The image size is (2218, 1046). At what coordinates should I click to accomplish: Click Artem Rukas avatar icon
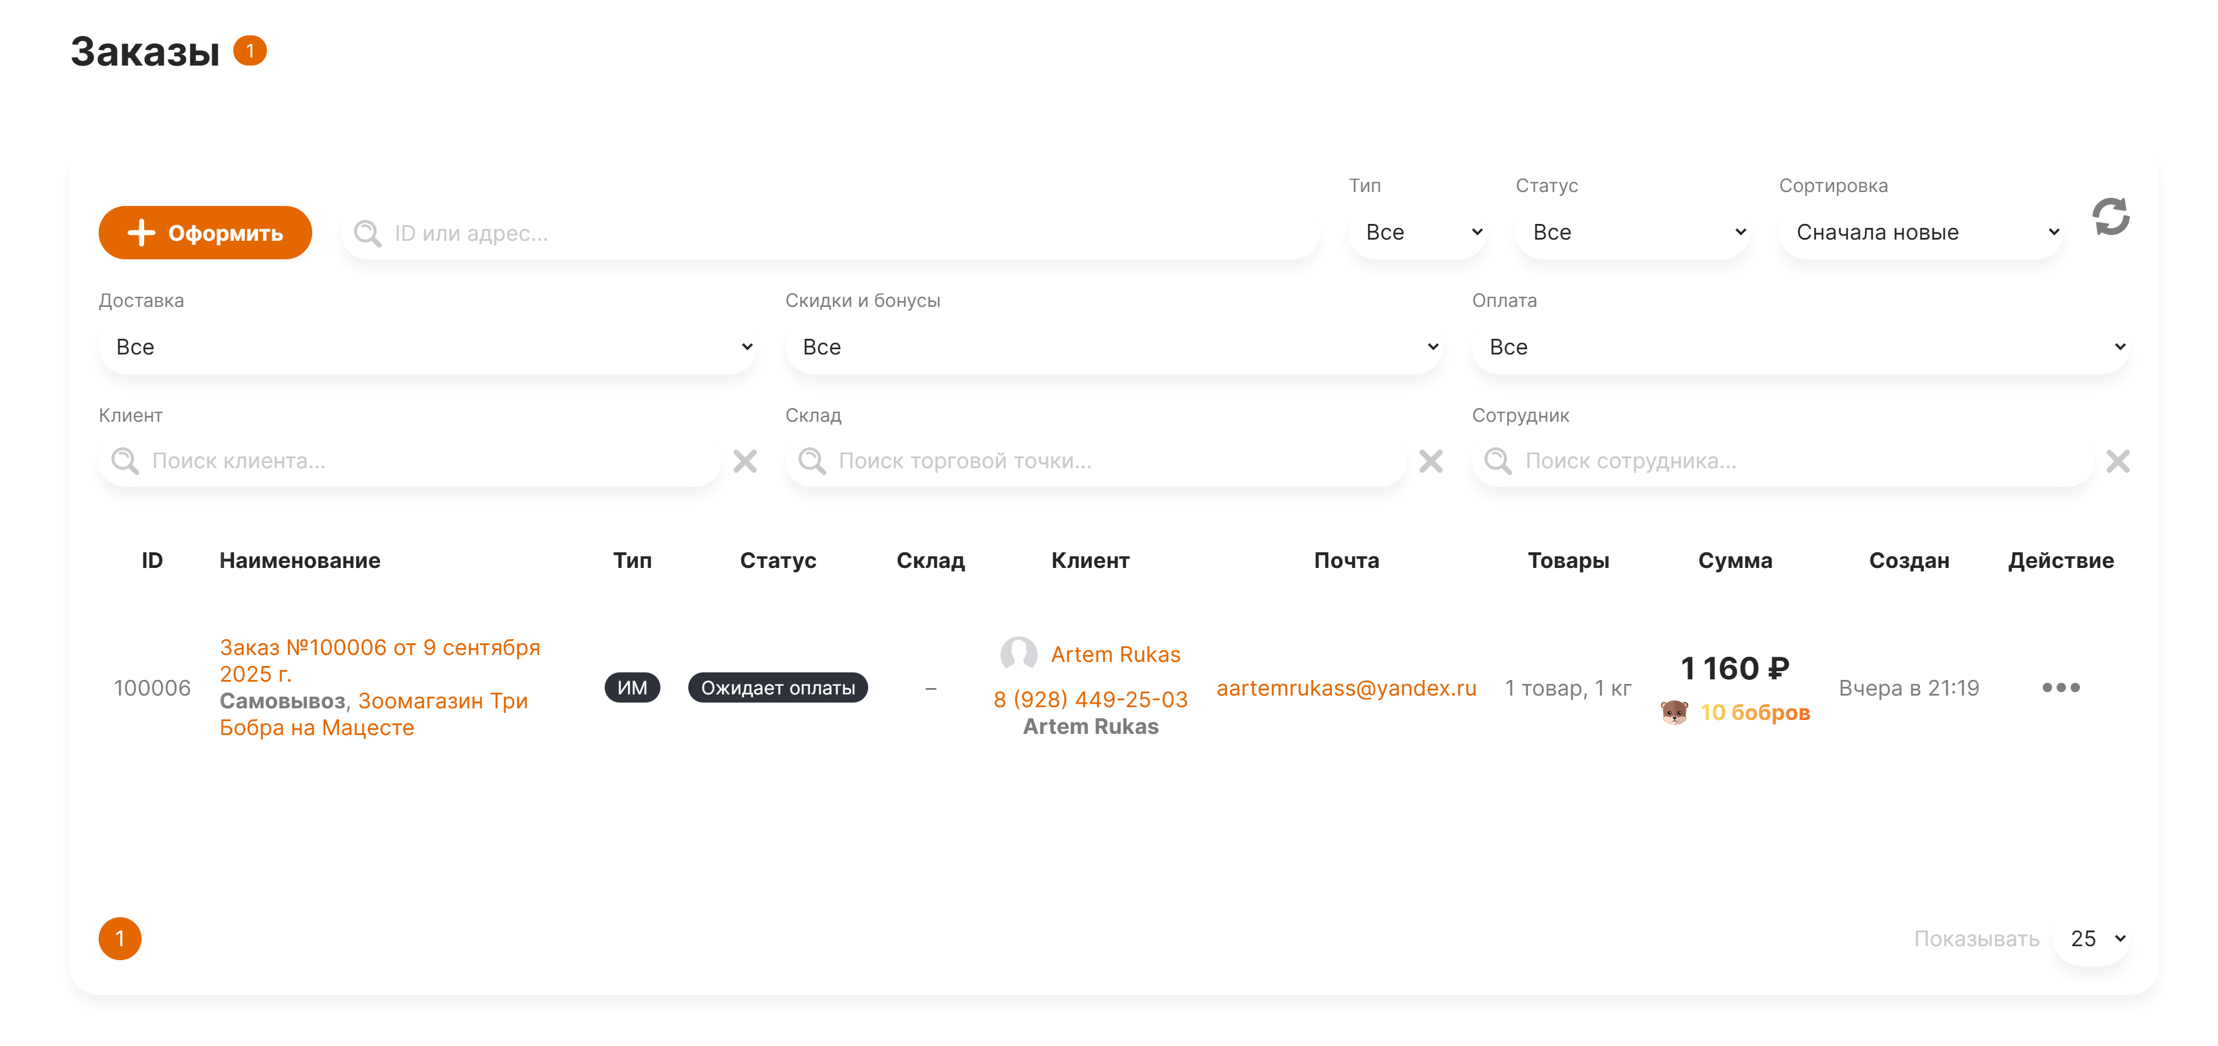click(x=1018, y=654)
